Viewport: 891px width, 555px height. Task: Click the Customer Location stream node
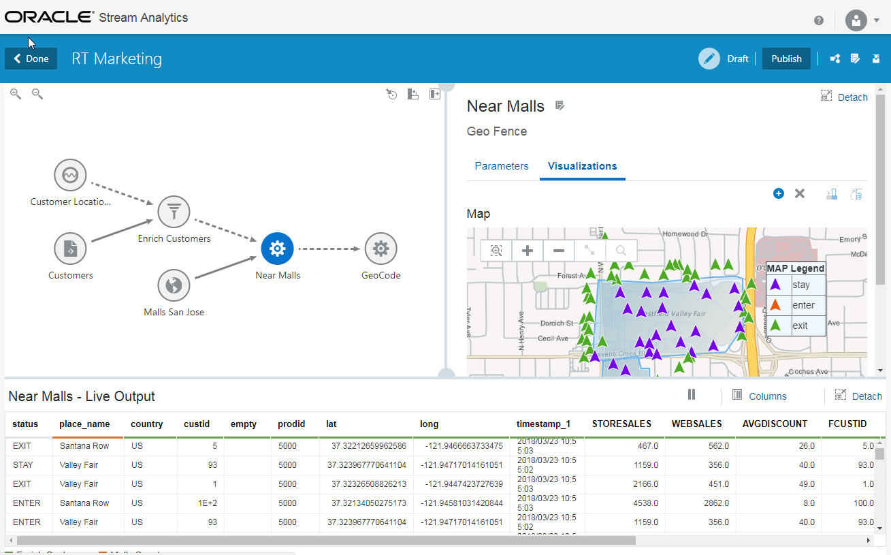tap(70, 175)
